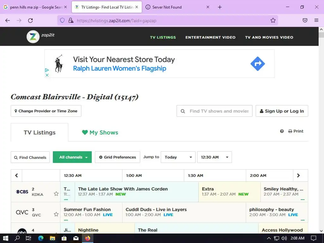
Task: Open the philosophy - beauty listing
Action: 277,212
